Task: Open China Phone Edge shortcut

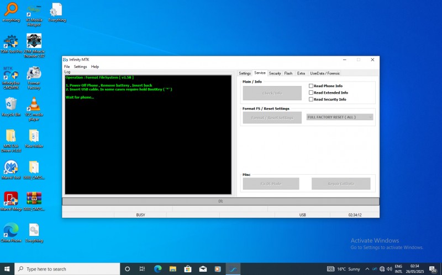Action: pyautogui.click(x=11, y=233)
